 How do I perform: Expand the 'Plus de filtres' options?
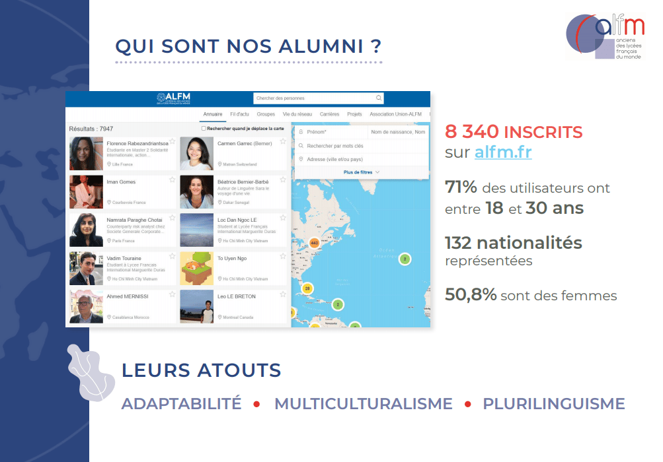361,172
